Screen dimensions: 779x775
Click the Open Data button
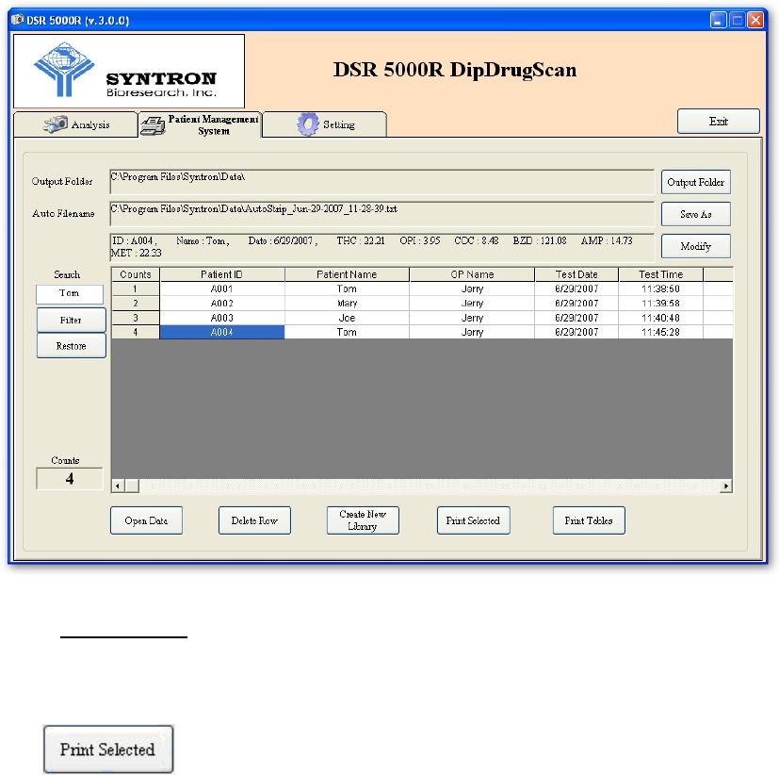146,520
